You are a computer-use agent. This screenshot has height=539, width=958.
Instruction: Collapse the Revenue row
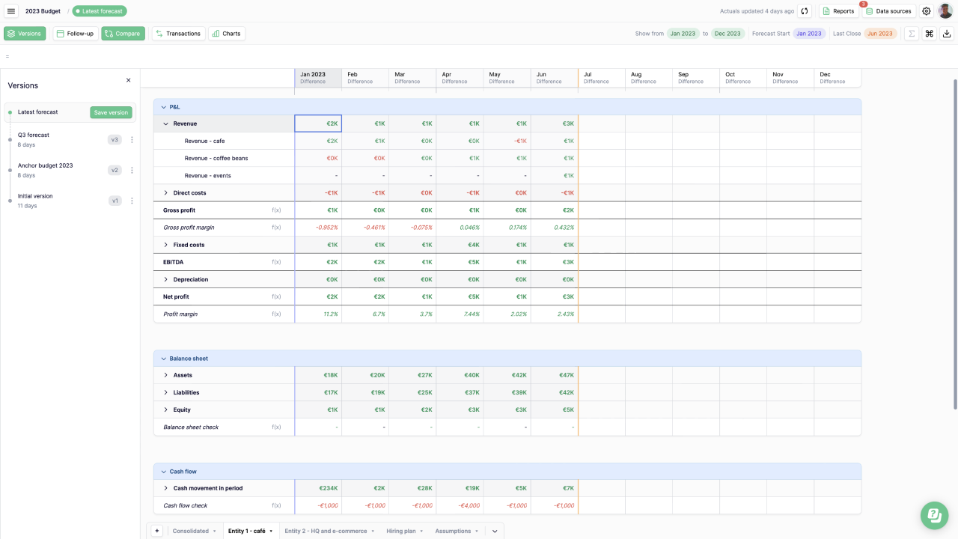(166, 124)
